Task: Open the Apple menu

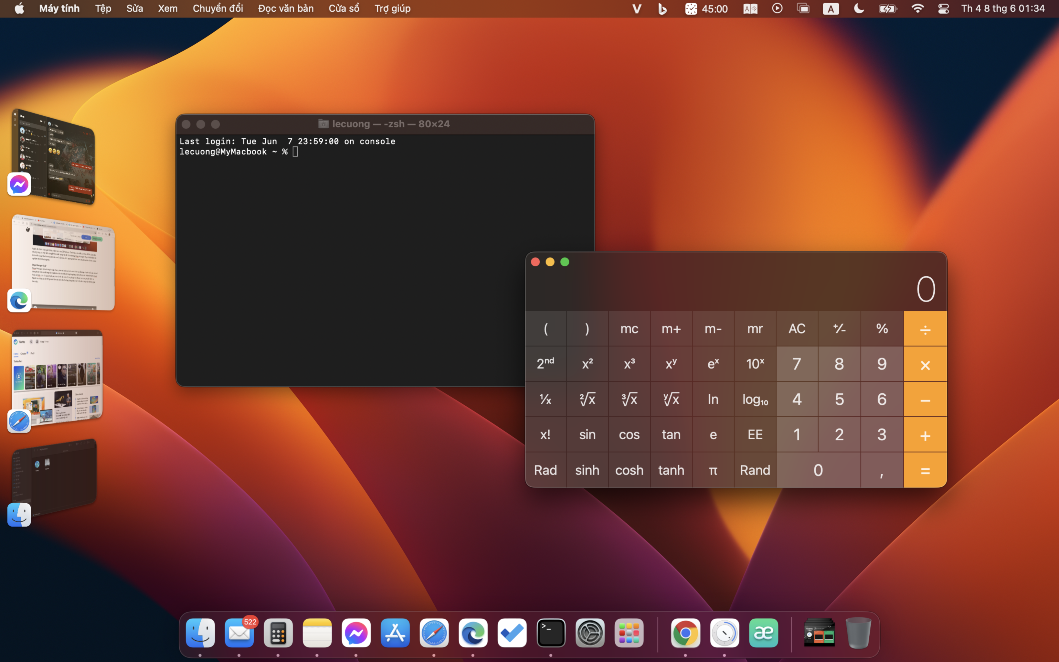Action: pyautogui.click(x=19, y=8)
